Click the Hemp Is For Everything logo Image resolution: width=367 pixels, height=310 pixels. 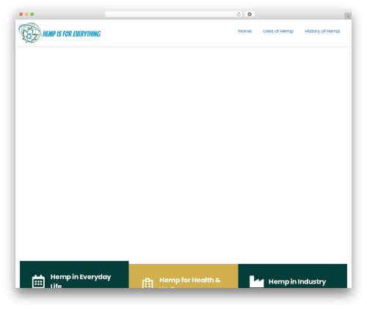(x=59, y=33)
